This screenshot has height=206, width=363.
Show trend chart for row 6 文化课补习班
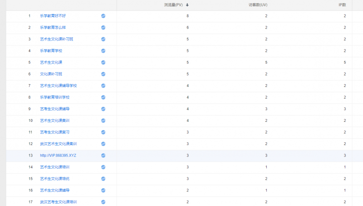[103, 74]
